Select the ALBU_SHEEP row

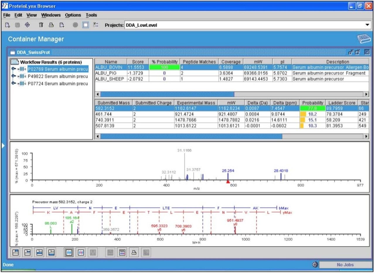coord(232,79)
